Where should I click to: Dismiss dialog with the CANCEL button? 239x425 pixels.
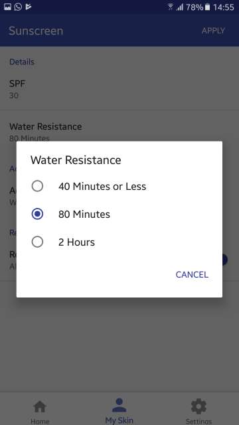point(192,274)
